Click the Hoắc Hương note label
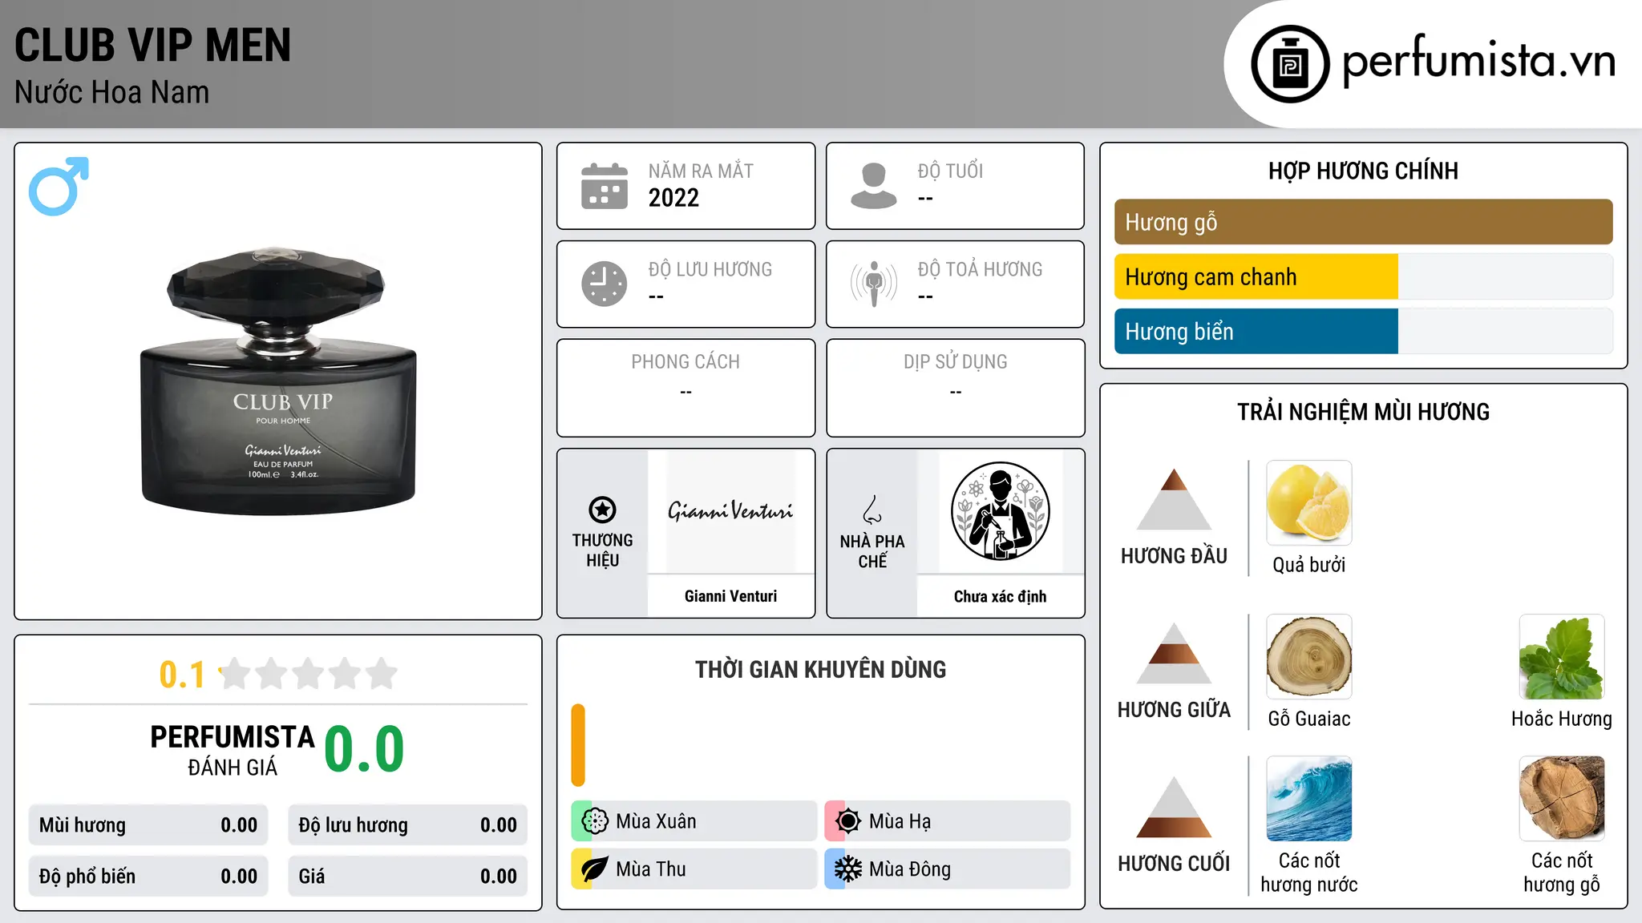This screenshot has height=923, width=1642. (1562, 719)
